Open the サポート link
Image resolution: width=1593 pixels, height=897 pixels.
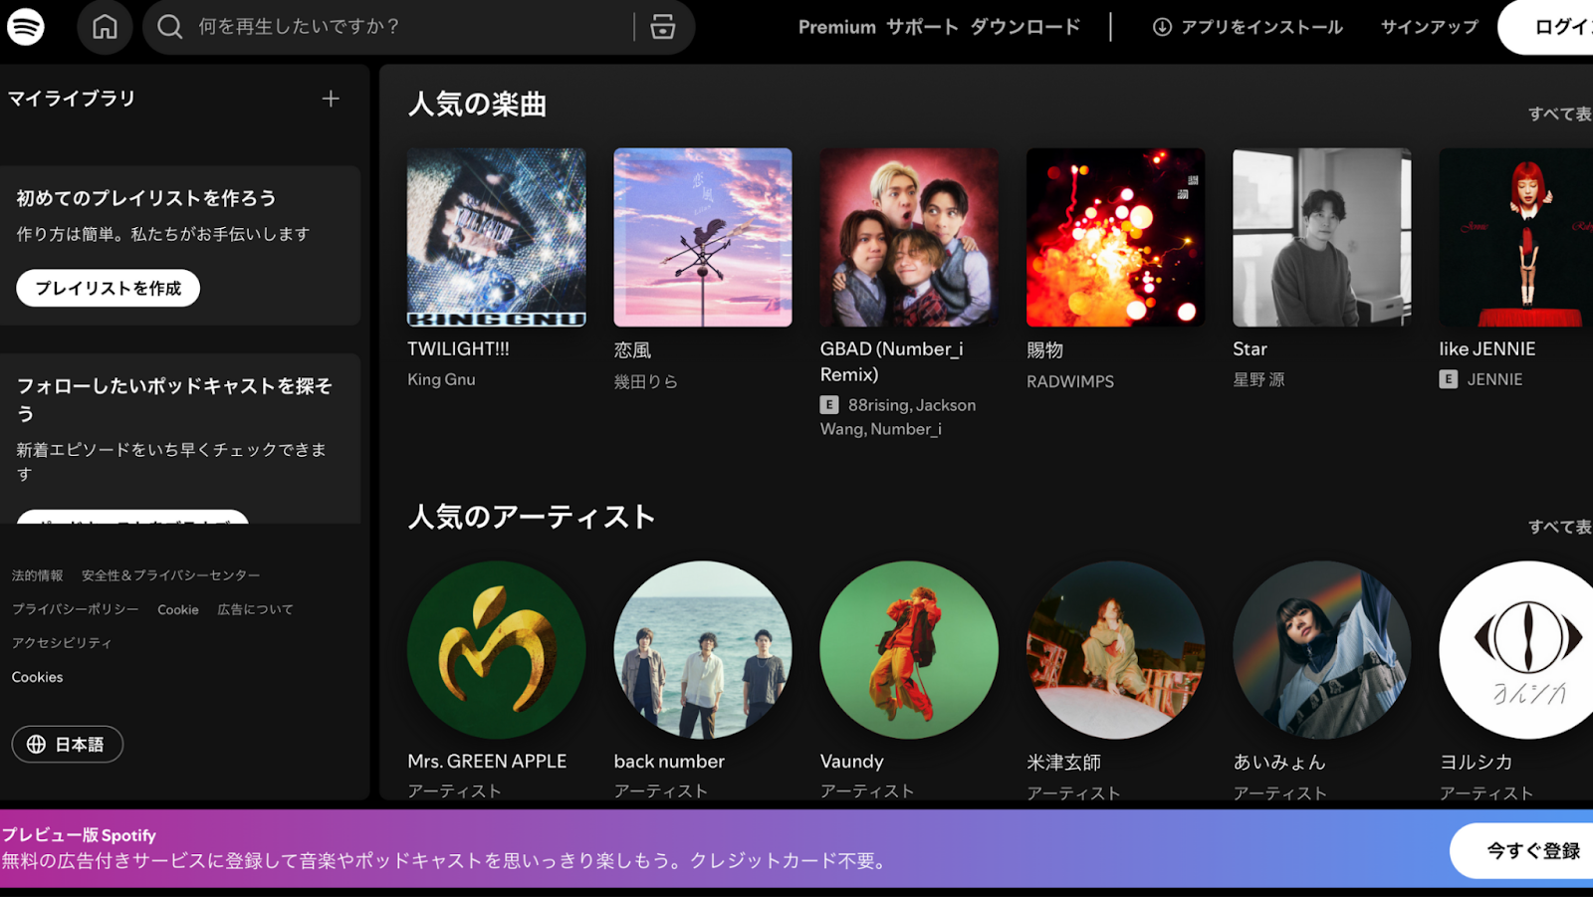(x=922, y=27)
